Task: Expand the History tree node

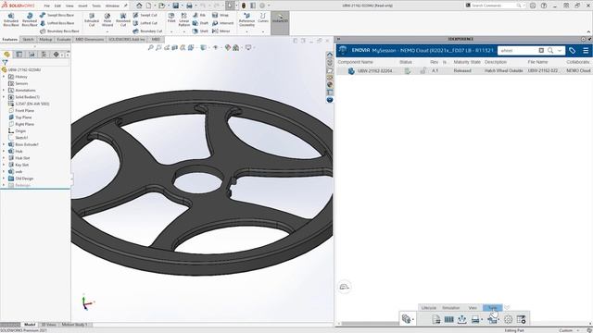Action: 4,77
